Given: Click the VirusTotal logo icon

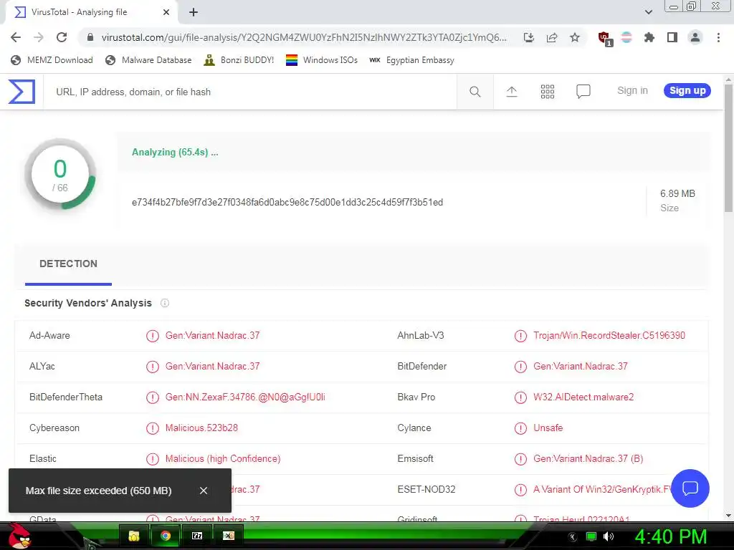Looking at the screenshot, I should click(22, 92).
